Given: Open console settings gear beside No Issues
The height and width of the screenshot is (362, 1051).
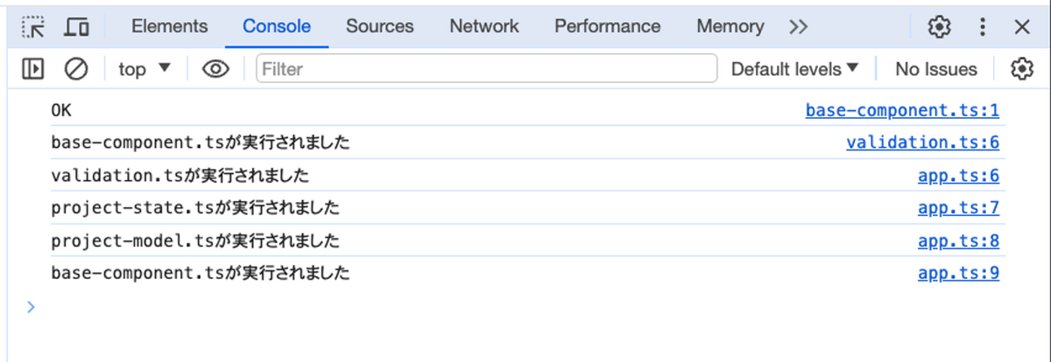Looking at the screenshot, I should click(x=1022, y=69).
